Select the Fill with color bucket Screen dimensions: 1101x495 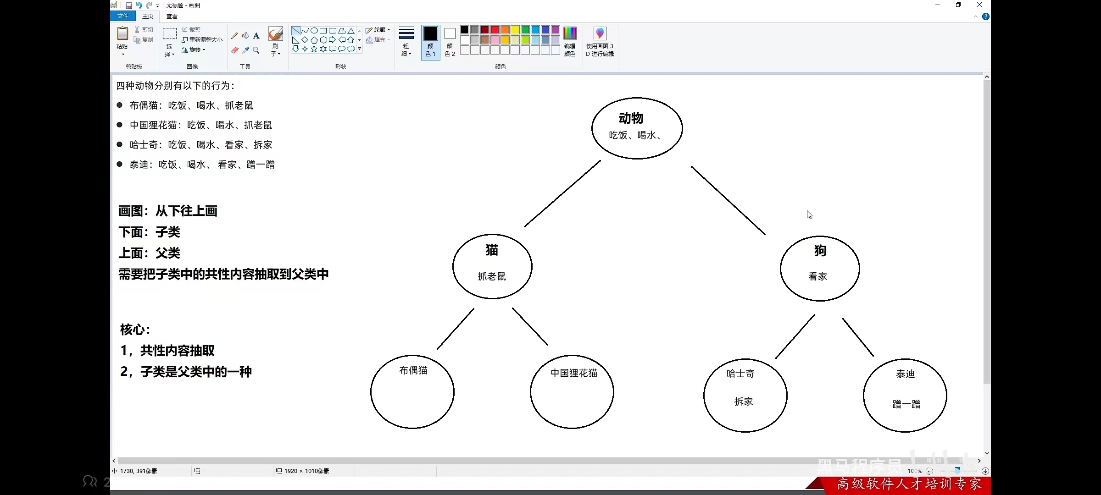(245, 36)
